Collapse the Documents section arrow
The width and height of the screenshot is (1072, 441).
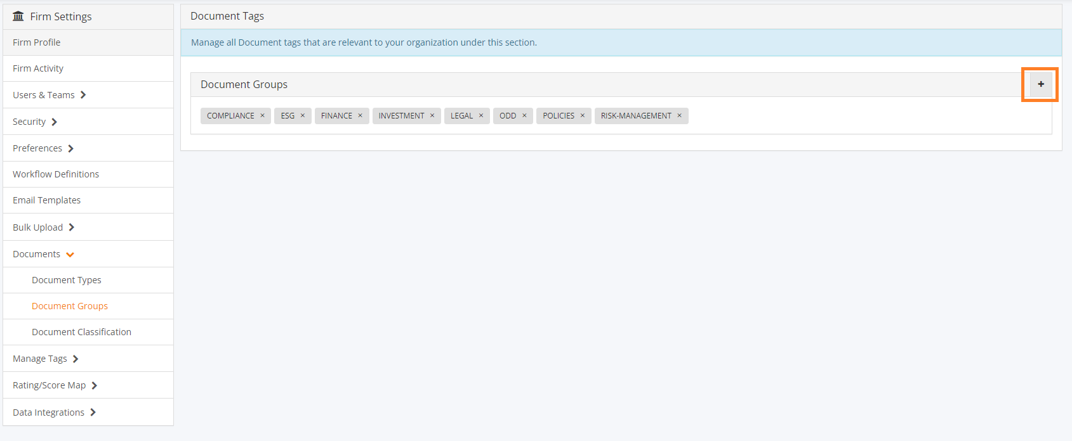pos(70,255)
